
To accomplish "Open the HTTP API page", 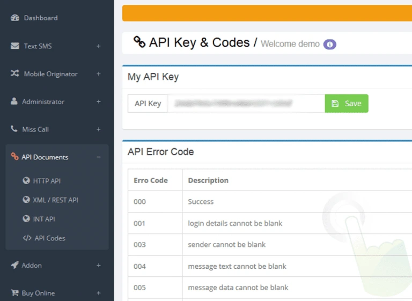I will coord(47,181).
